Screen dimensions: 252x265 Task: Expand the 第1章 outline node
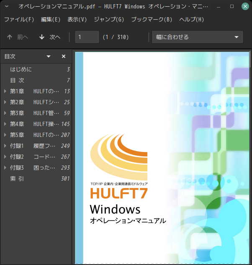coord(5,91)
